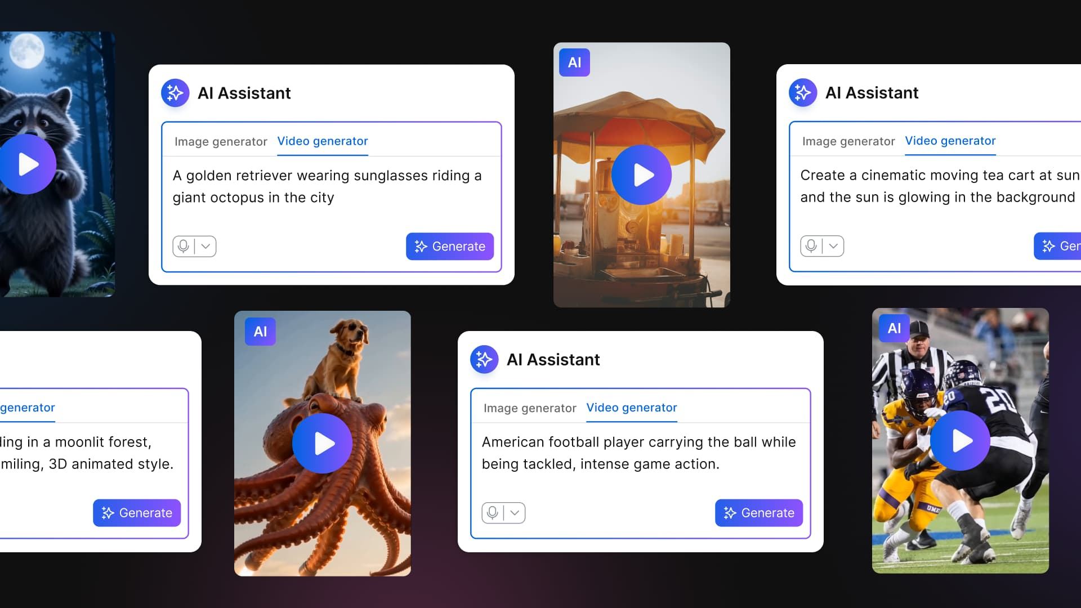
Task: Switch to Image generator tab in golden retriever card
Action: tap(221, 141)
